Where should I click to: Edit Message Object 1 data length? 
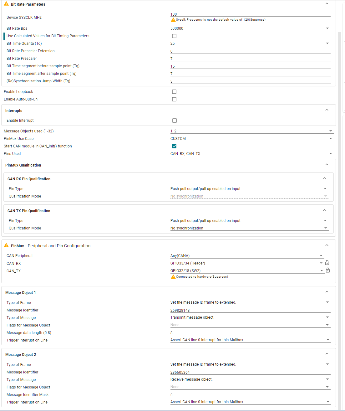tap(250, 333)
